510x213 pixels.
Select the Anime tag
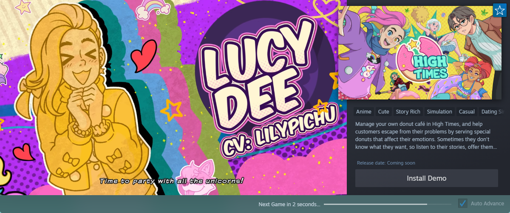click(363, 112)
